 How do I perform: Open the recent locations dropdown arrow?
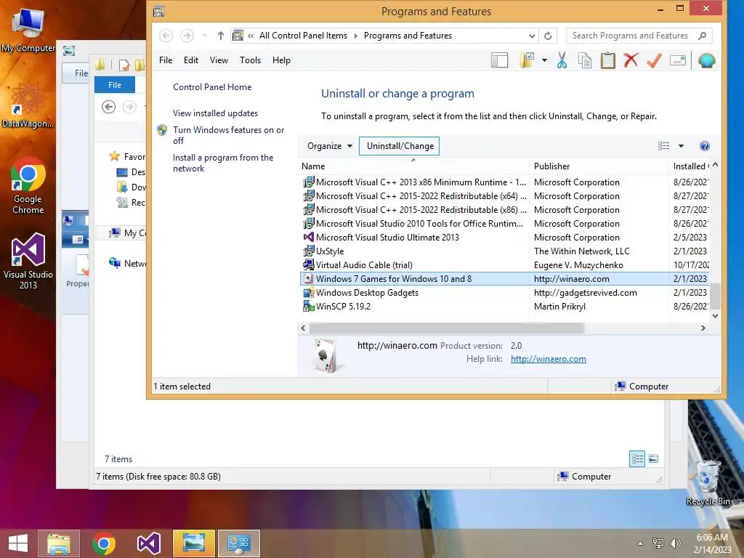click(x=204, y=36)
